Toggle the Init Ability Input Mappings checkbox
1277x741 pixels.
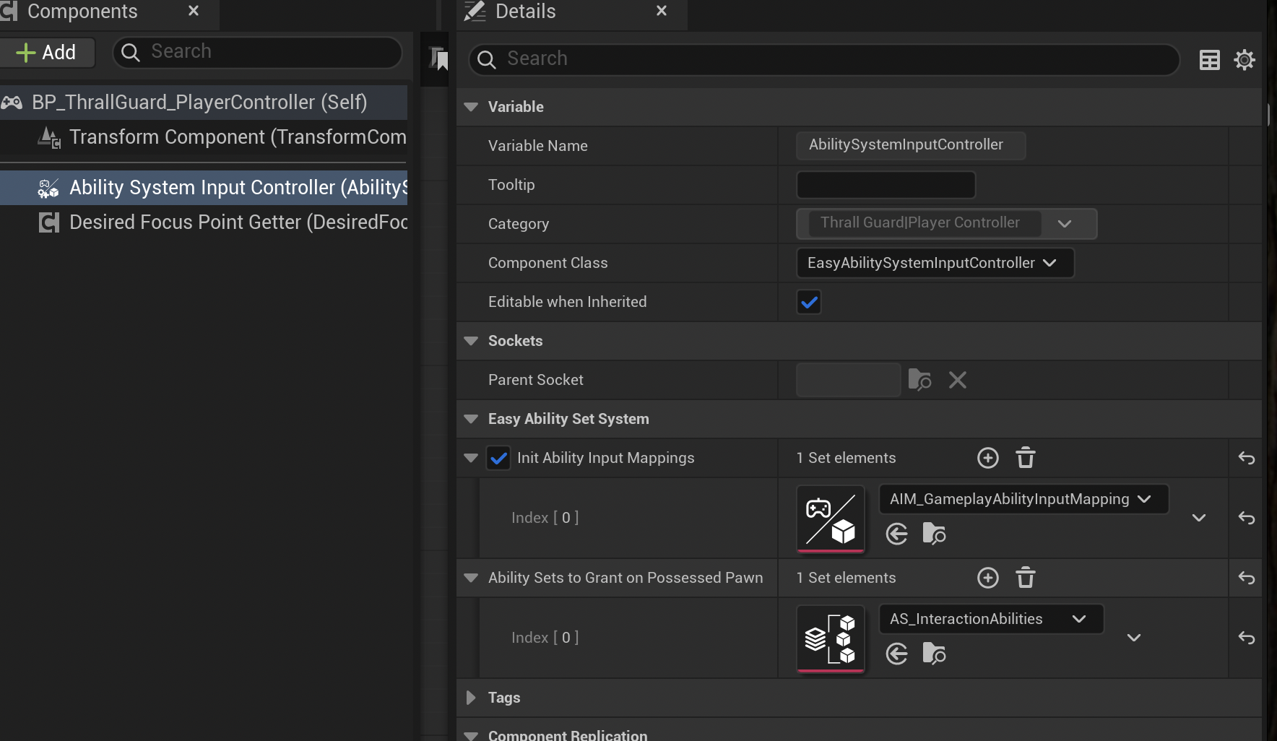498,457
